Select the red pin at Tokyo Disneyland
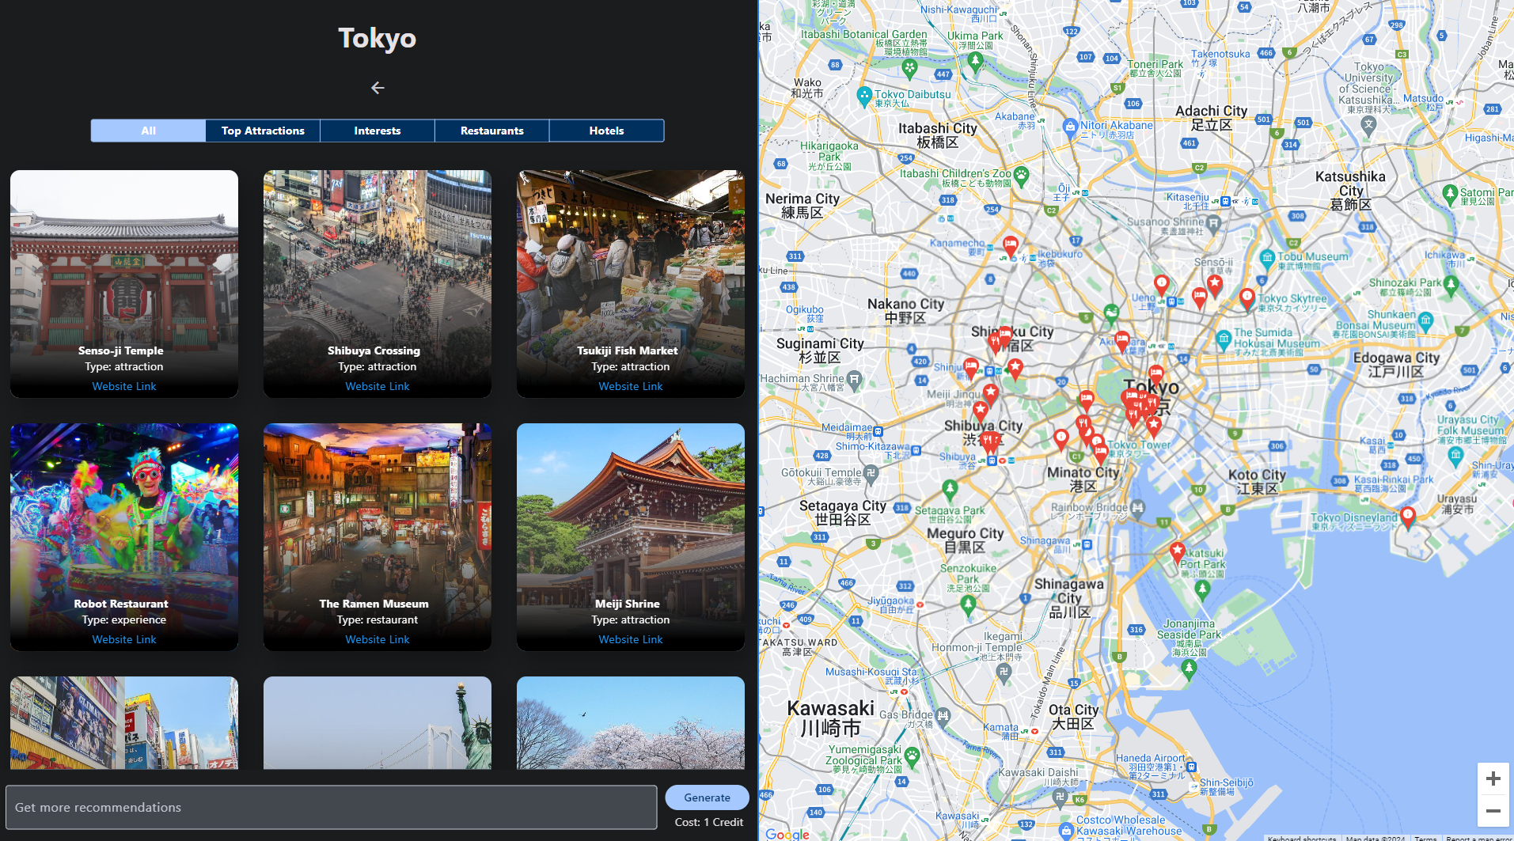Image resolution: width=1514 pixels, height=841 pixels. [1407, 517]
